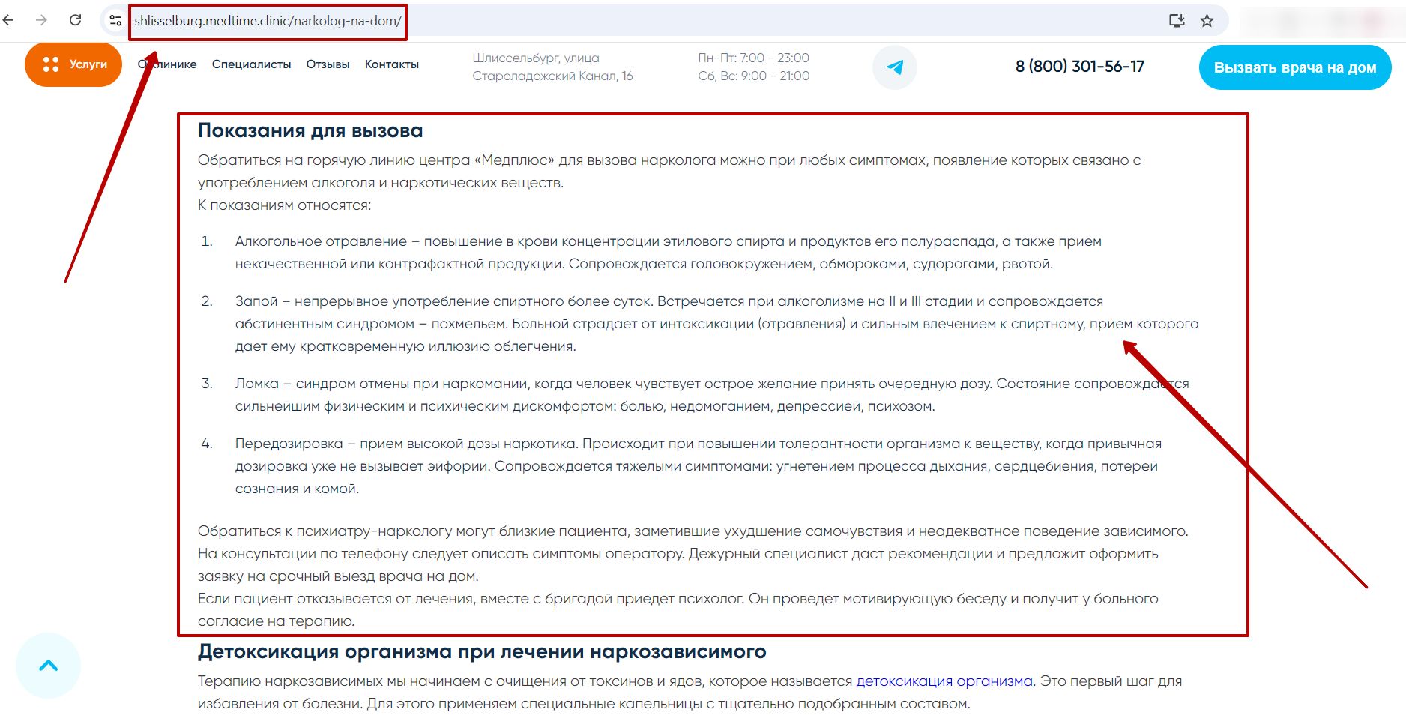The height and width of the screenshot is (715, 1406).
Task: Follow the детоксикация организма link
Action: tap(944, 681)
